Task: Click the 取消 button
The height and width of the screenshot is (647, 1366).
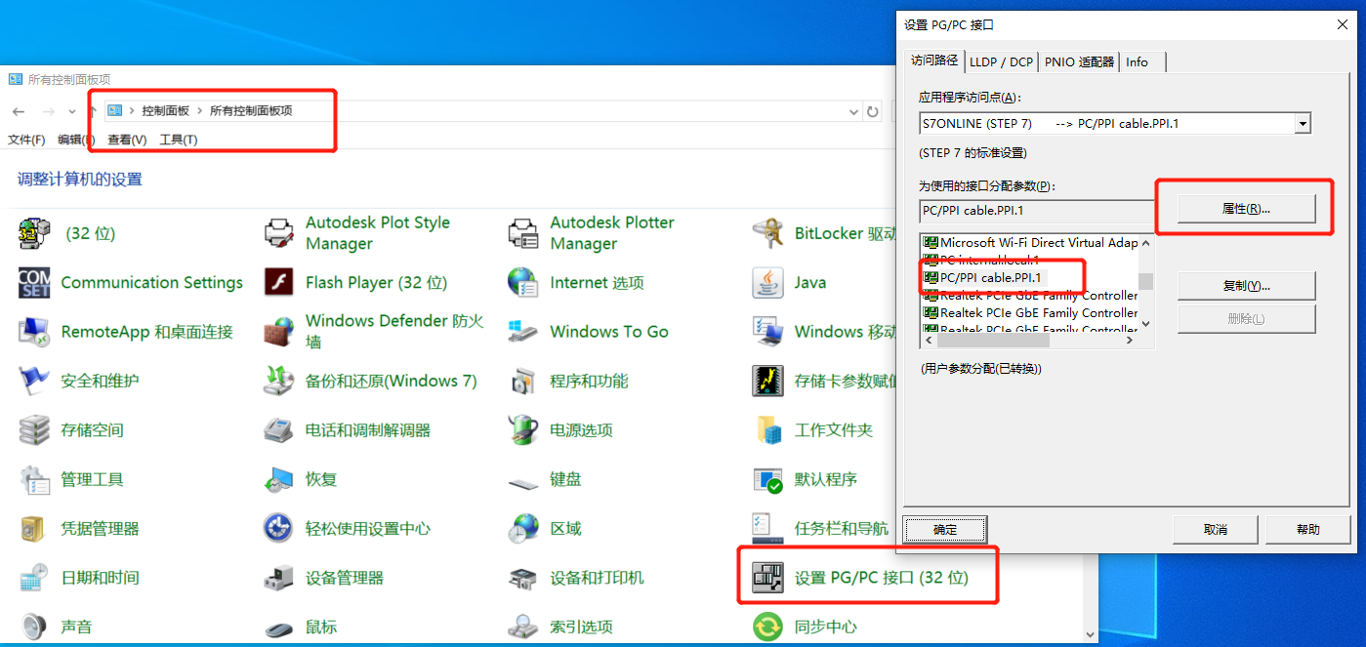Action: click(x=1216, y=529)
